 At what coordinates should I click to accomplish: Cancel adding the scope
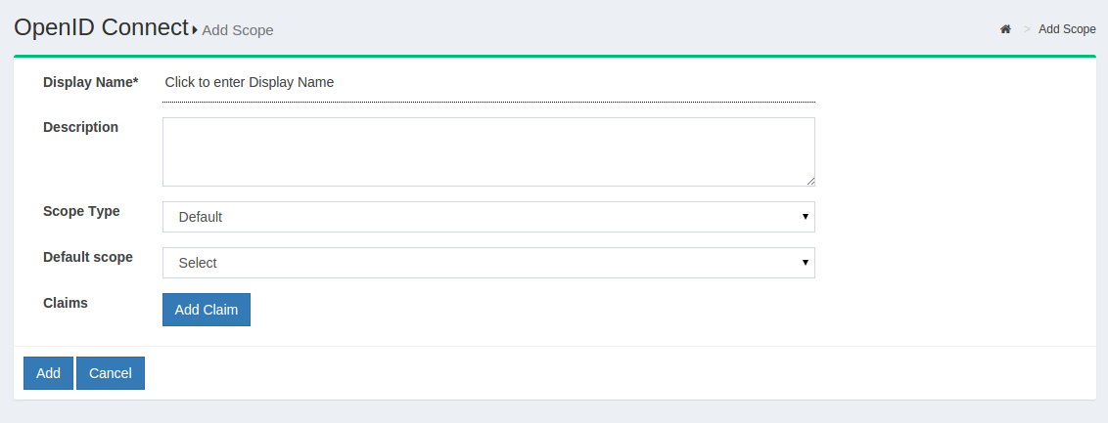click(x=111, y=373)
